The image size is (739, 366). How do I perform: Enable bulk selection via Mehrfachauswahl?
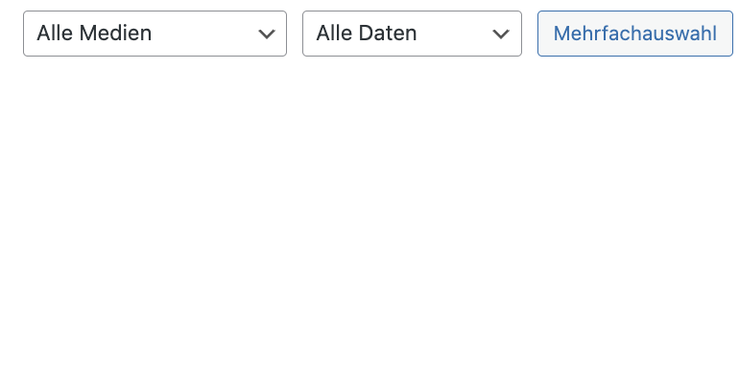click(635, 34)
